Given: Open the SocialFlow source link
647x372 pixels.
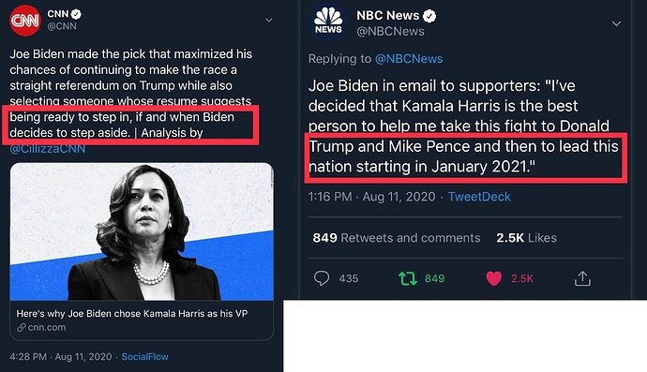Looking at the screenshot, I should pyautogui.click(x=144, y=357).
